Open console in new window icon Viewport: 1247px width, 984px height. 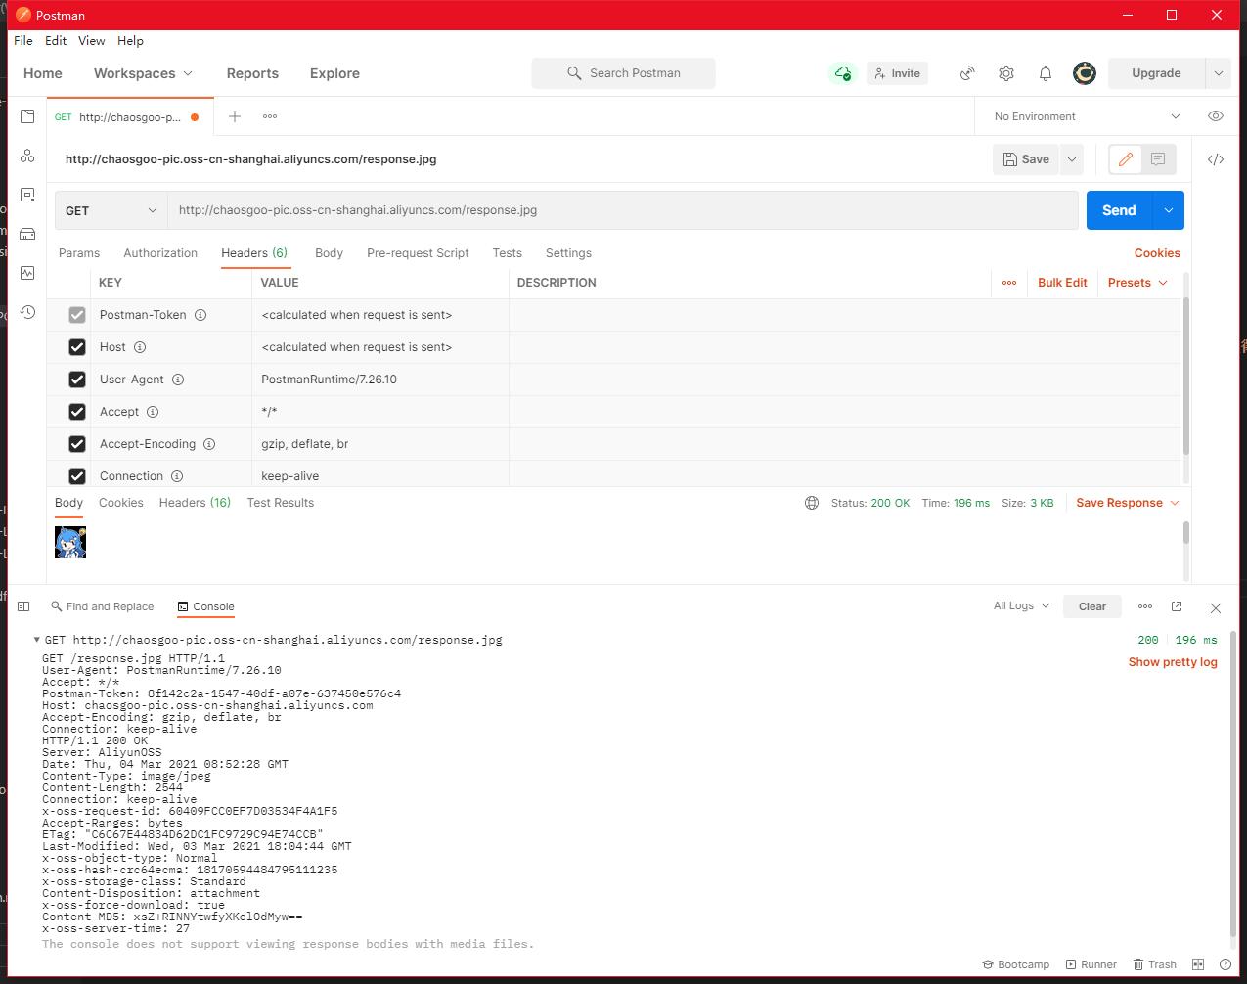[1177, 606]
